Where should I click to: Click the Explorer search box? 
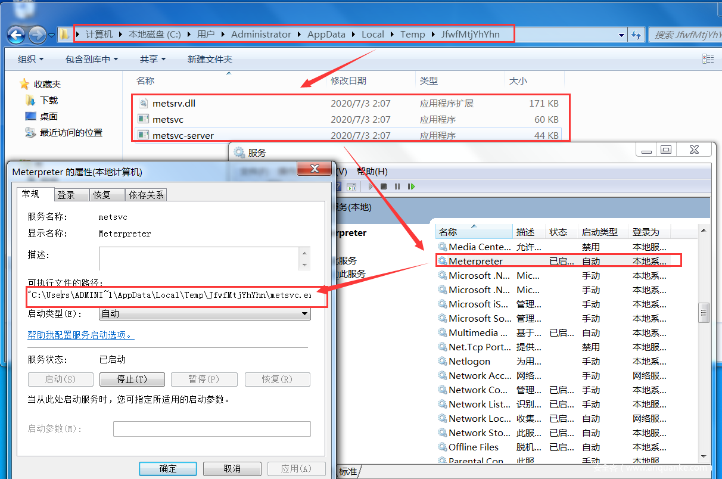click(x=685, y=35)
